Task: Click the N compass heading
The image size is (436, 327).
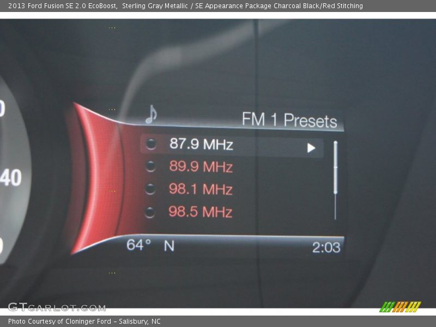Action: coord(169,246)
